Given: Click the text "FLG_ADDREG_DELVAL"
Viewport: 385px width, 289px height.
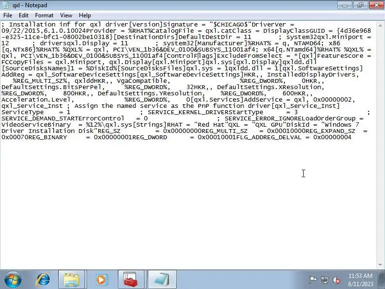Looking at the screenshot, I should [x=269, y=137].
